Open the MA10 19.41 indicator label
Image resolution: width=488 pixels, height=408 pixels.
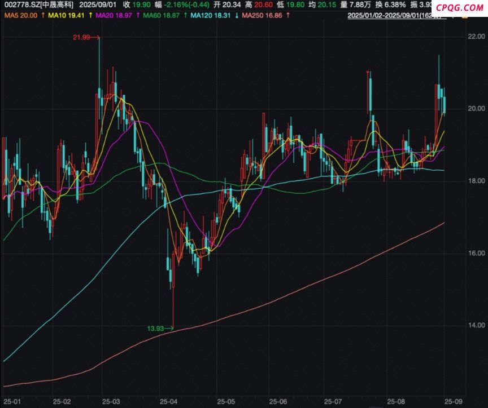click(66, 15)
